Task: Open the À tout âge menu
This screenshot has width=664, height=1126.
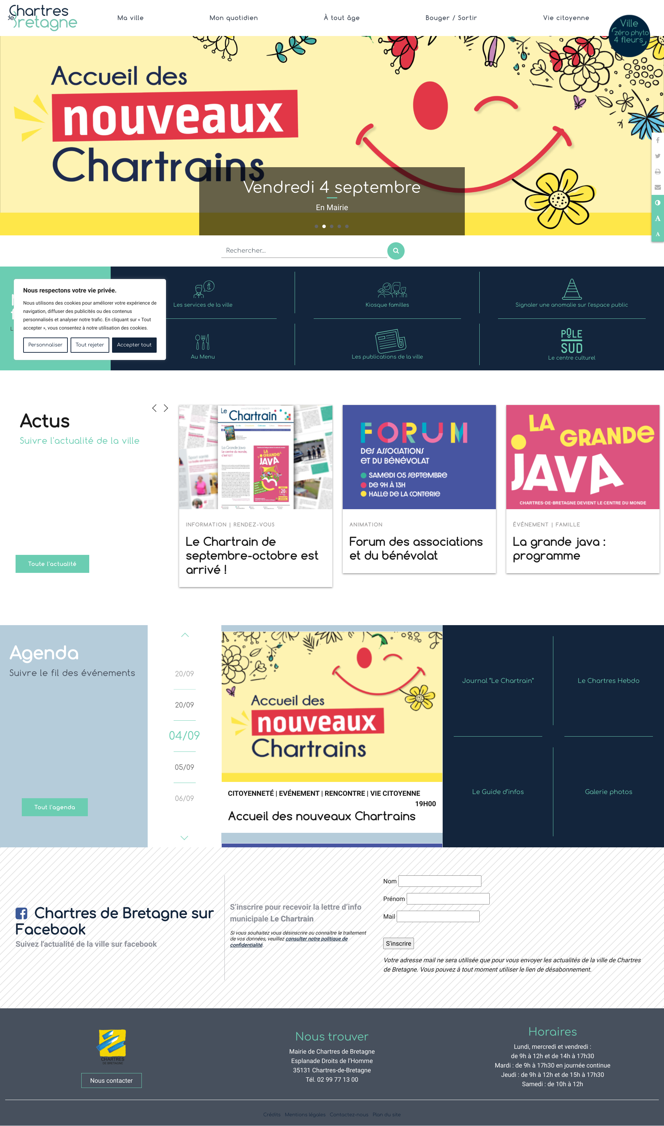Action: tap(342, 18)
